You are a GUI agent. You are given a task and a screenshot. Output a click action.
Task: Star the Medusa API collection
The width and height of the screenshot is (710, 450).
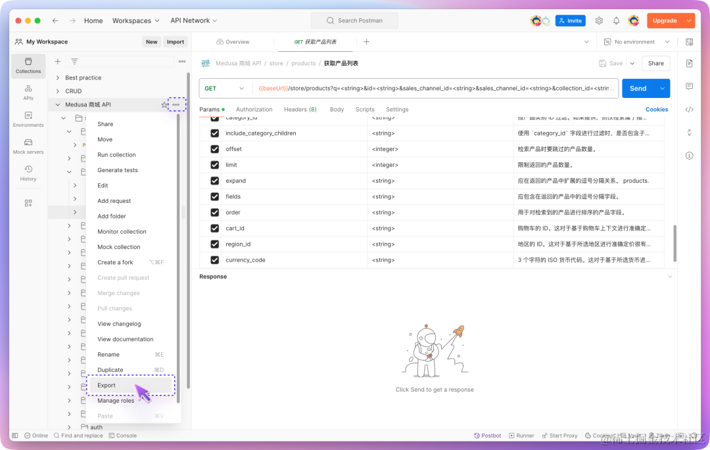click(x=164, y=104)
